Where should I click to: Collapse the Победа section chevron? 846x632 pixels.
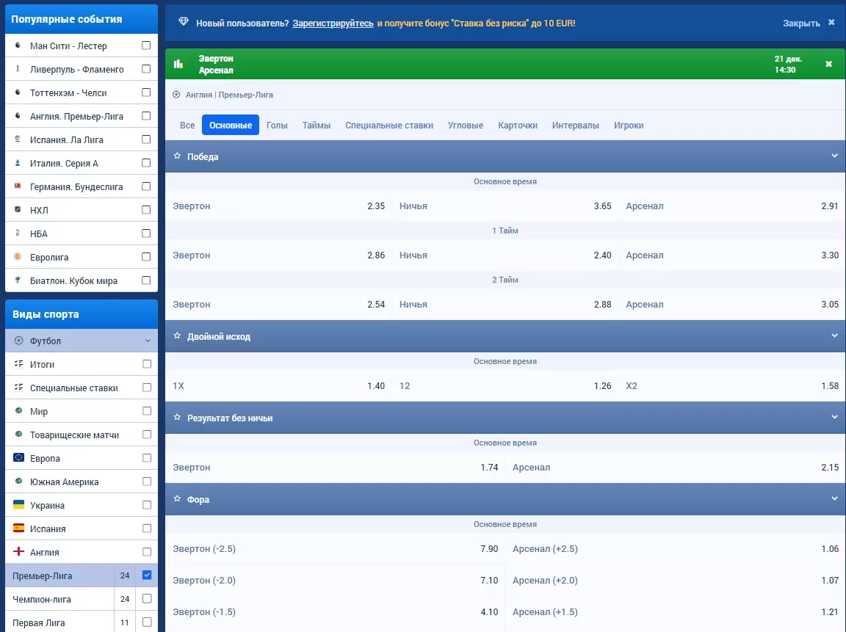(x=834, y=156)
